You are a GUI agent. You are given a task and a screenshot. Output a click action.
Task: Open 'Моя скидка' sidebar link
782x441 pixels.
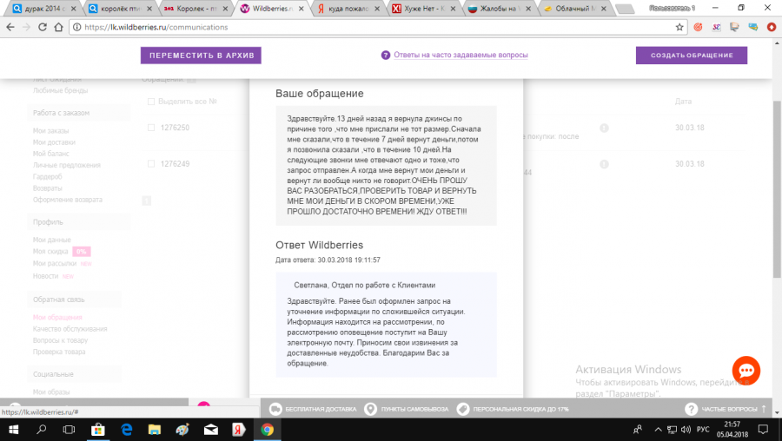tap(50, 251)
